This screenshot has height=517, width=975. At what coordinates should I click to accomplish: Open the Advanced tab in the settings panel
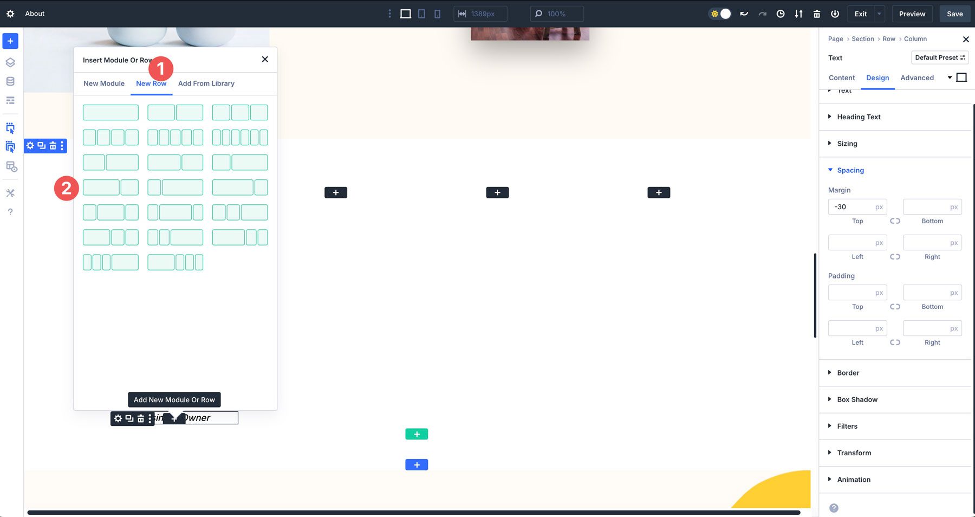click(917, 77)
